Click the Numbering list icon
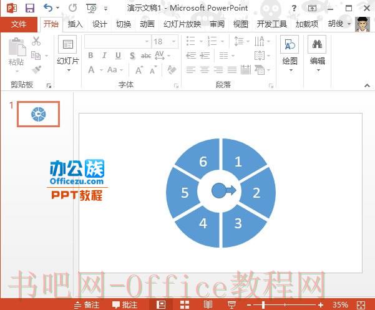 point(212,41)
